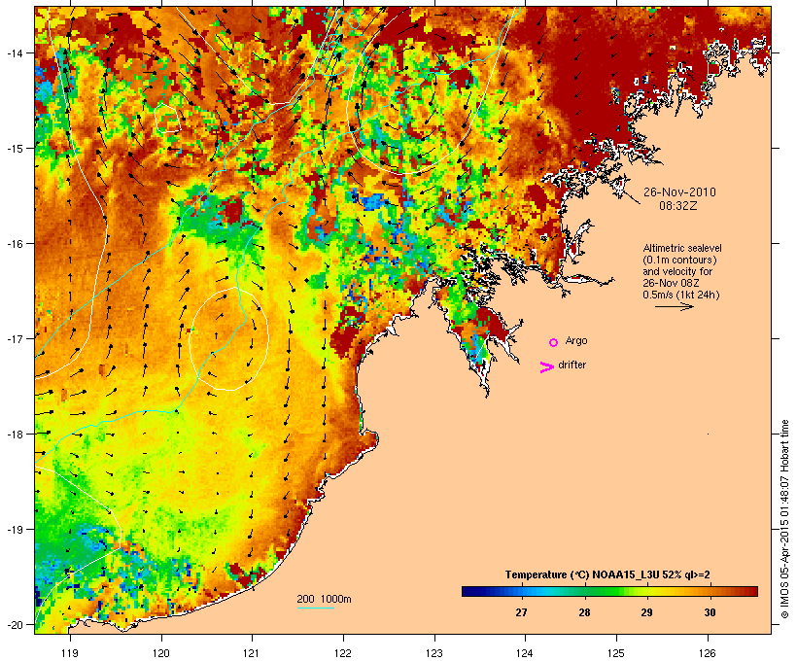The width and height of the screenshot is (797, 661).
Task: Click the latitude axis label -16
Action: point(14,243)
